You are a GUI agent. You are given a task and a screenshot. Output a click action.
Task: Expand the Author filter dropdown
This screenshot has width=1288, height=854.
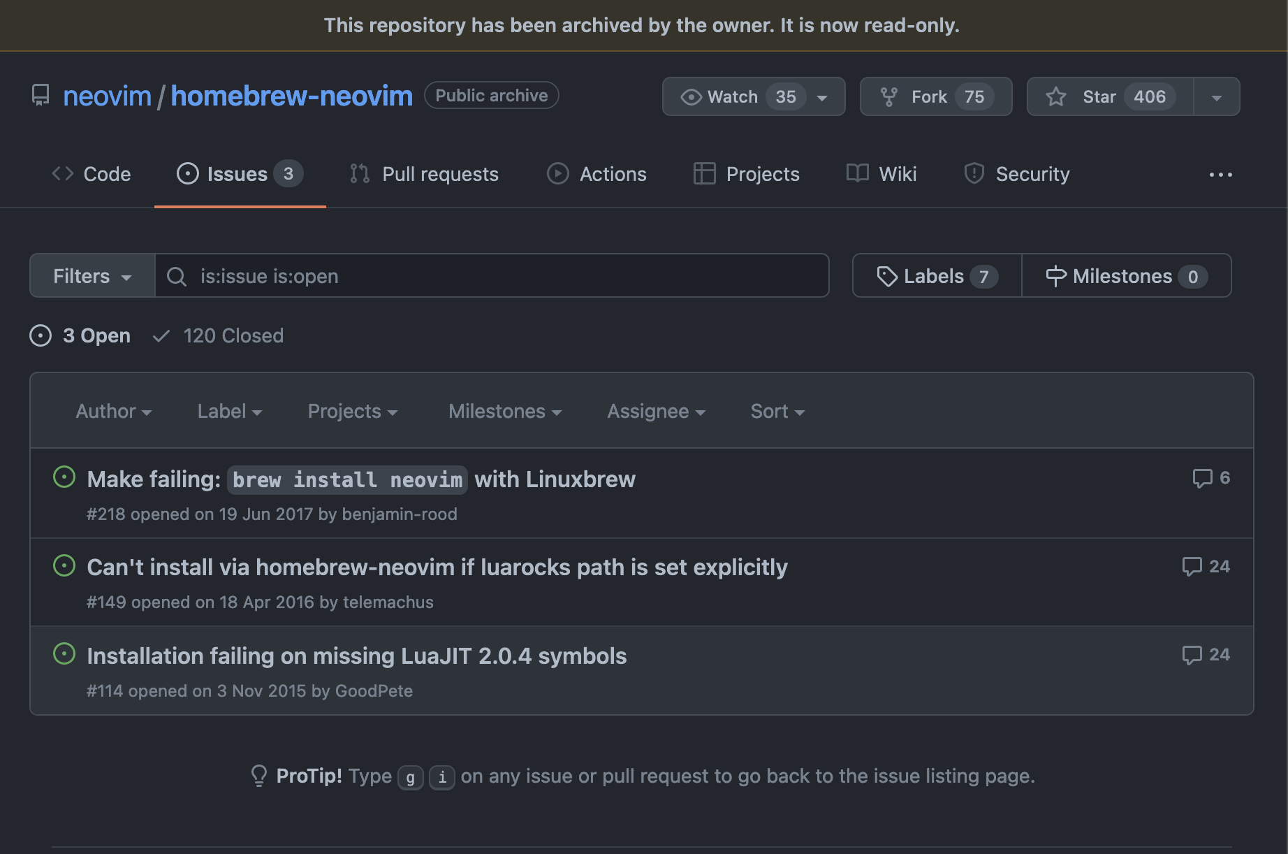[x=113, y=412]
